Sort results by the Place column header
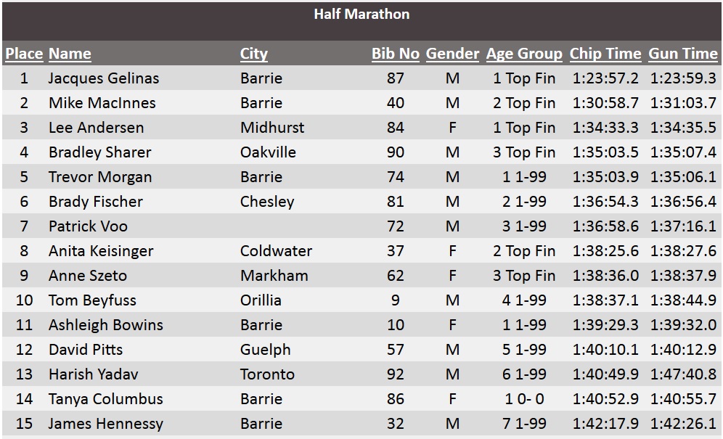The height and width of the screenshot is (439, 723). 24,54
